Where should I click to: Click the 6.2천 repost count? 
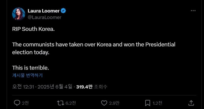71,103
